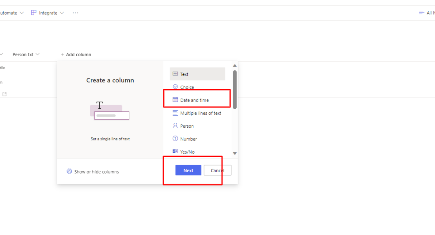Click the Cancel button
Viewport: 435px width, 235px height.
[x=217, y=170]
